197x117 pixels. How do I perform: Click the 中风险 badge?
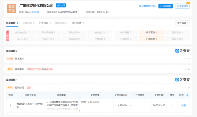click(x=10, y=58)
